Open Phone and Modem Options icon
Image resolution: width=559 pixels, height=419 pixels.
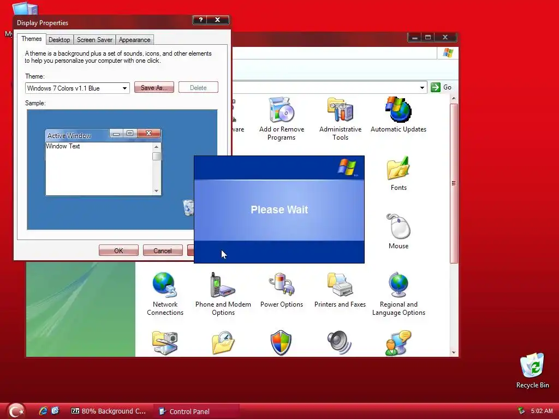coord(223,285)
